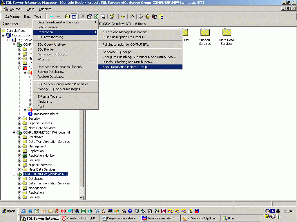Choose Push Subscriptions to Others
The height and width of the screenshot is (222, 297).
pos(140,37)
